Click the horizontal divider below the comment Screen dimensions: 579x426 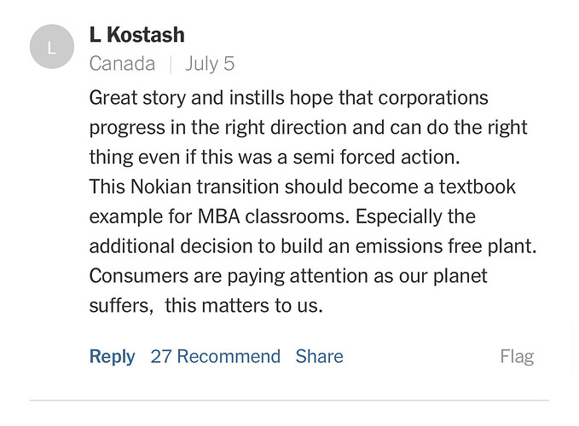click(x=289, y=400)
